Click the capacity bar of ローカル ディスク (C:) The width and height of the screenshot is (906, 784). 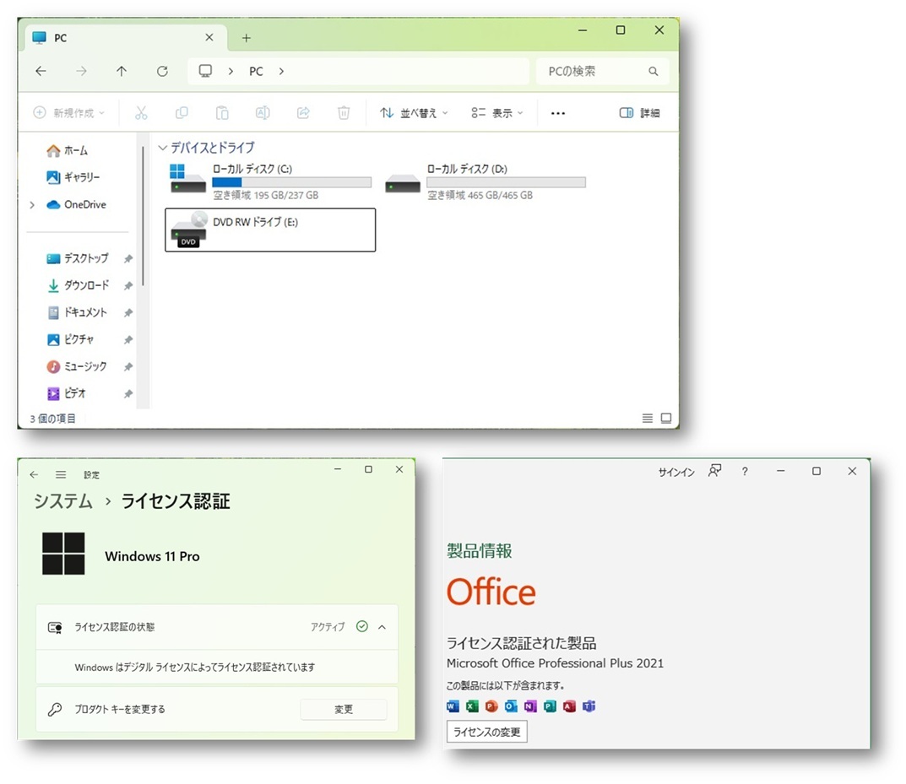tap(292, 182)
